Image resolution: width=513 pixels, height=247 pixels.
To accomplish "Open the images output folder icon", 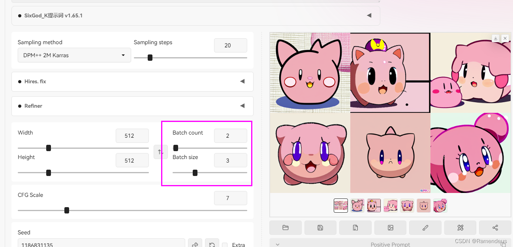I will coord(286,228).
